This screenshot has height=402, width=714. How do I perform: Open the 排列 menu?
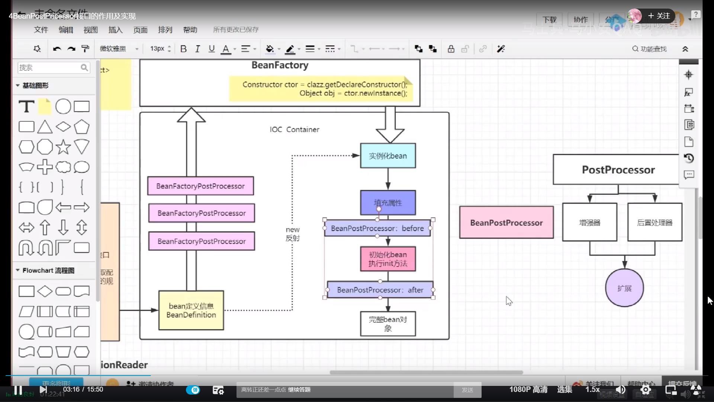165,30
